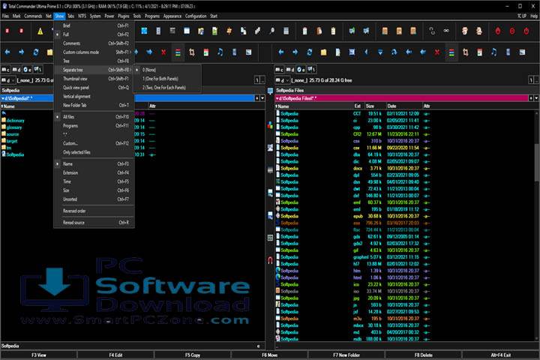
Task: Click the yellow warning triangle toolbar icon
Action: (x=40, y=31)
